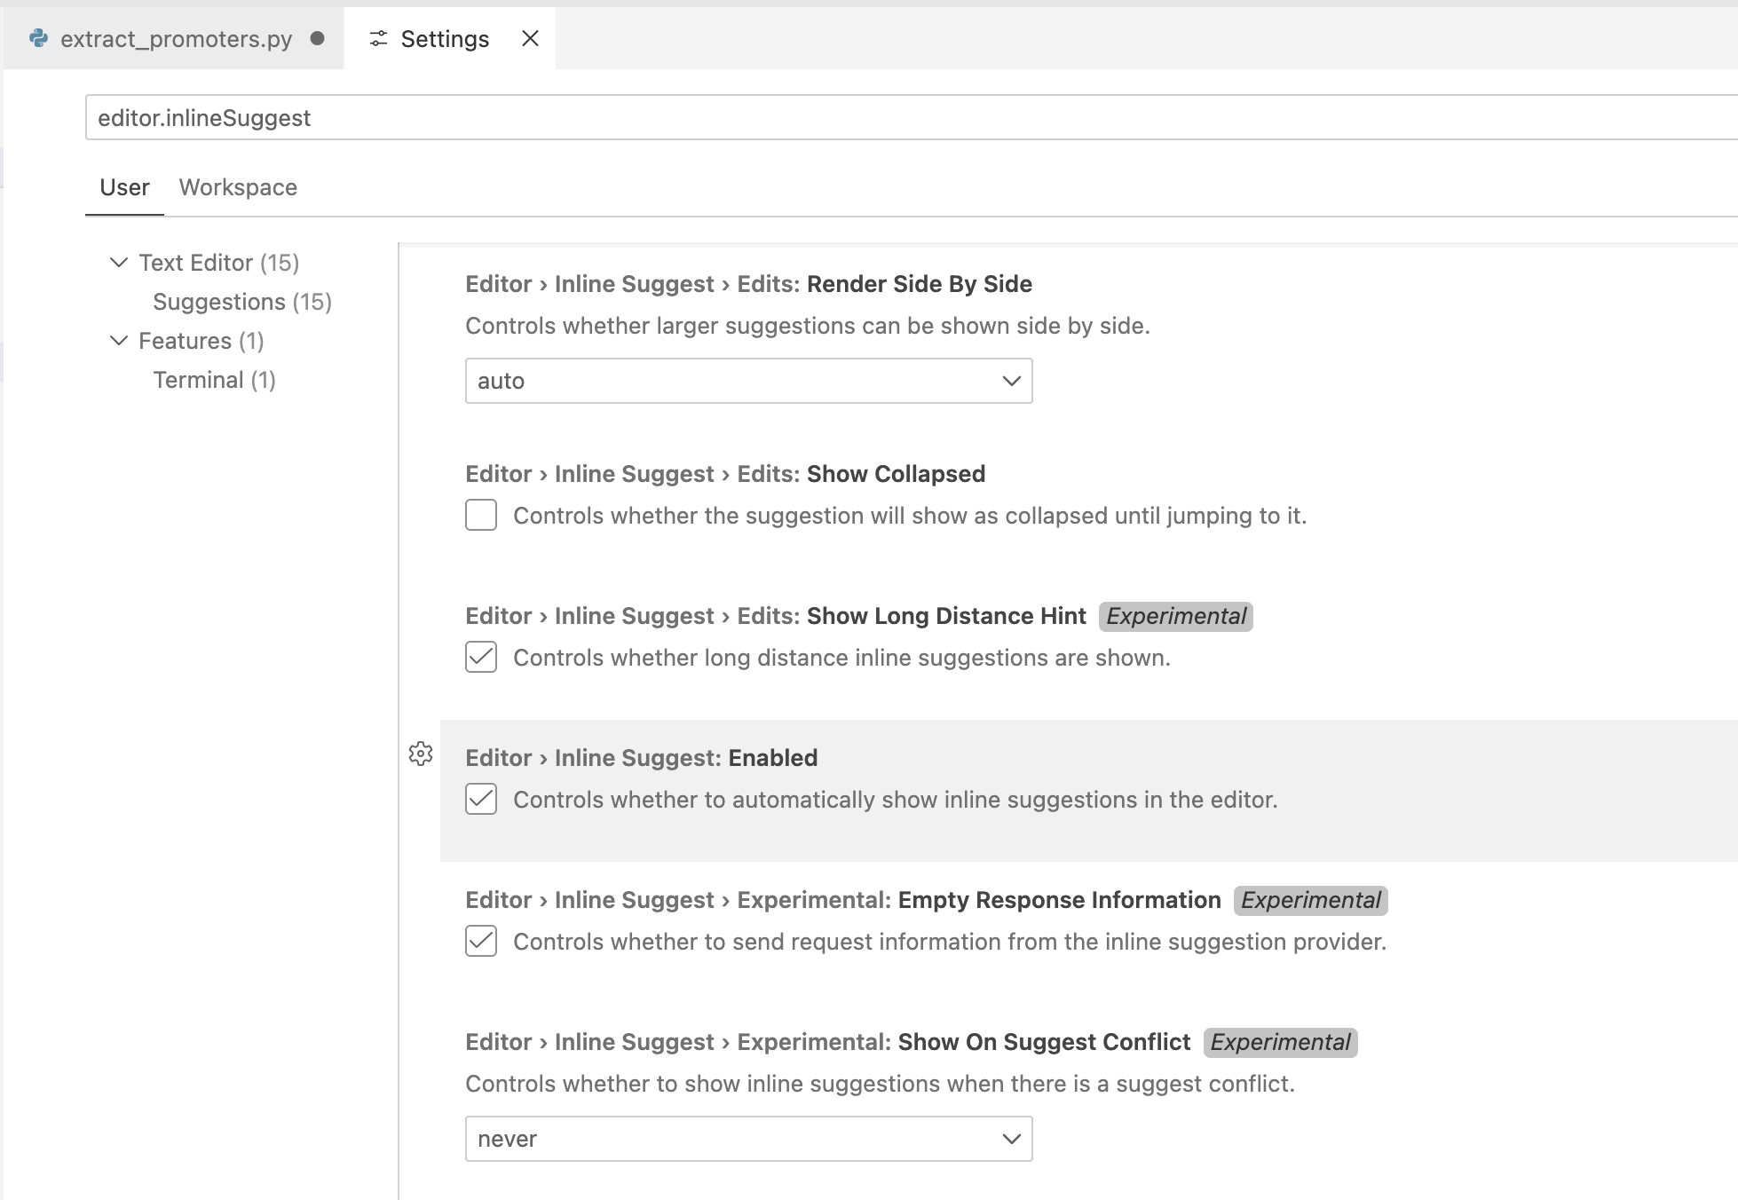
Task: Collapse the Features tree section
Action: (118, 341)
